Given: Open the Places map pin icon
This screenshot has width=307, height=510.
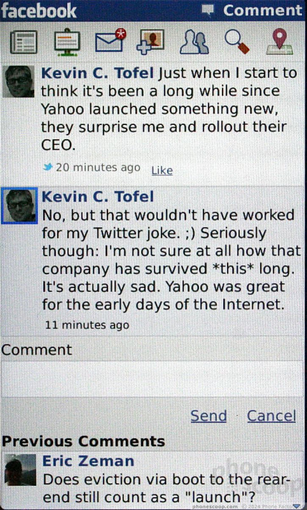Looking at the screenshot, I should point(280,41).
